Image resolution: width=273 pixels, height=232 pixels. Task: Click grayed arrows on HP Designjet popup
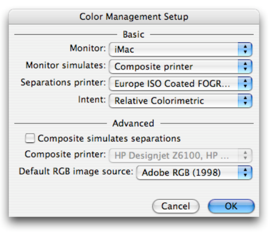[x=245, y=155]
